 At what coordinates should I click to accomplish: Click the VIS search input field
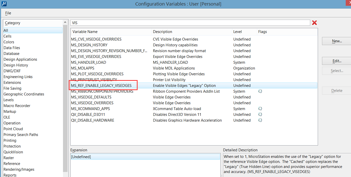pos(190,23)
